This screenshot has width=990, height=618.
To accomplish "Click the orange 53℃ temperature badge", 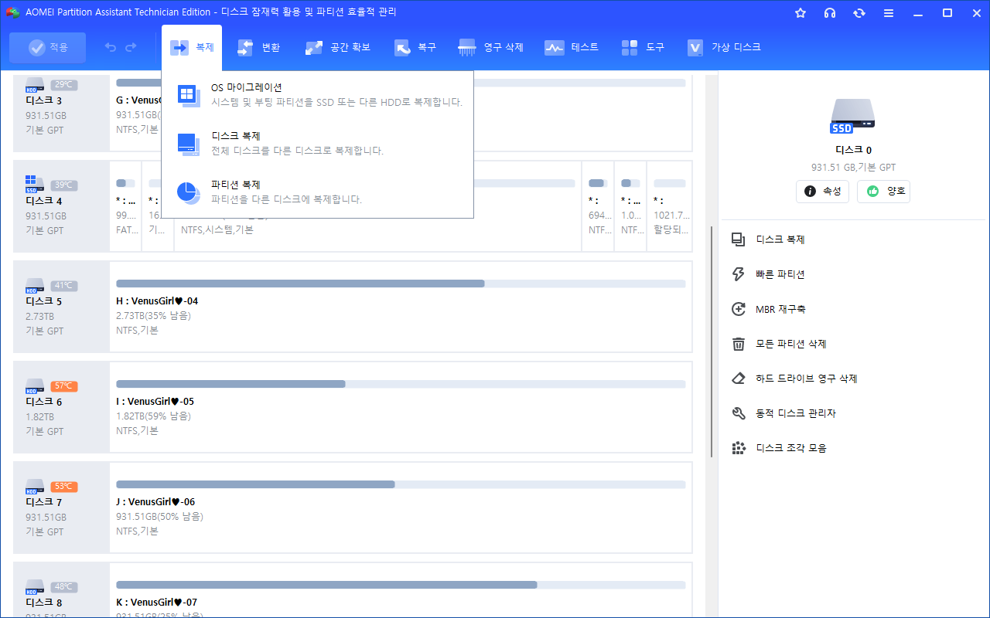I will (64, 487).
